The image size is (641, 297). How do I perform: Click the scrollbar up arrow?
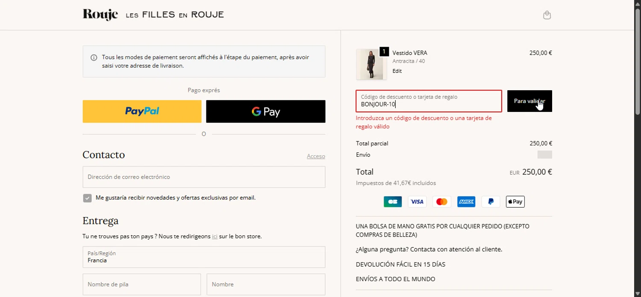[638, 3]
